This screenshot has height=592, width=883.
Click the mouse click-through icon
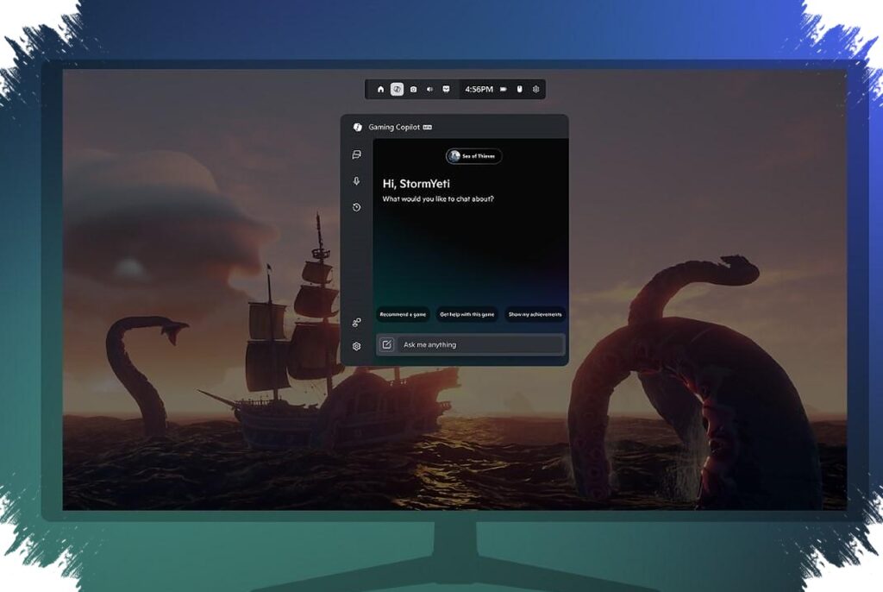(520, 89)
